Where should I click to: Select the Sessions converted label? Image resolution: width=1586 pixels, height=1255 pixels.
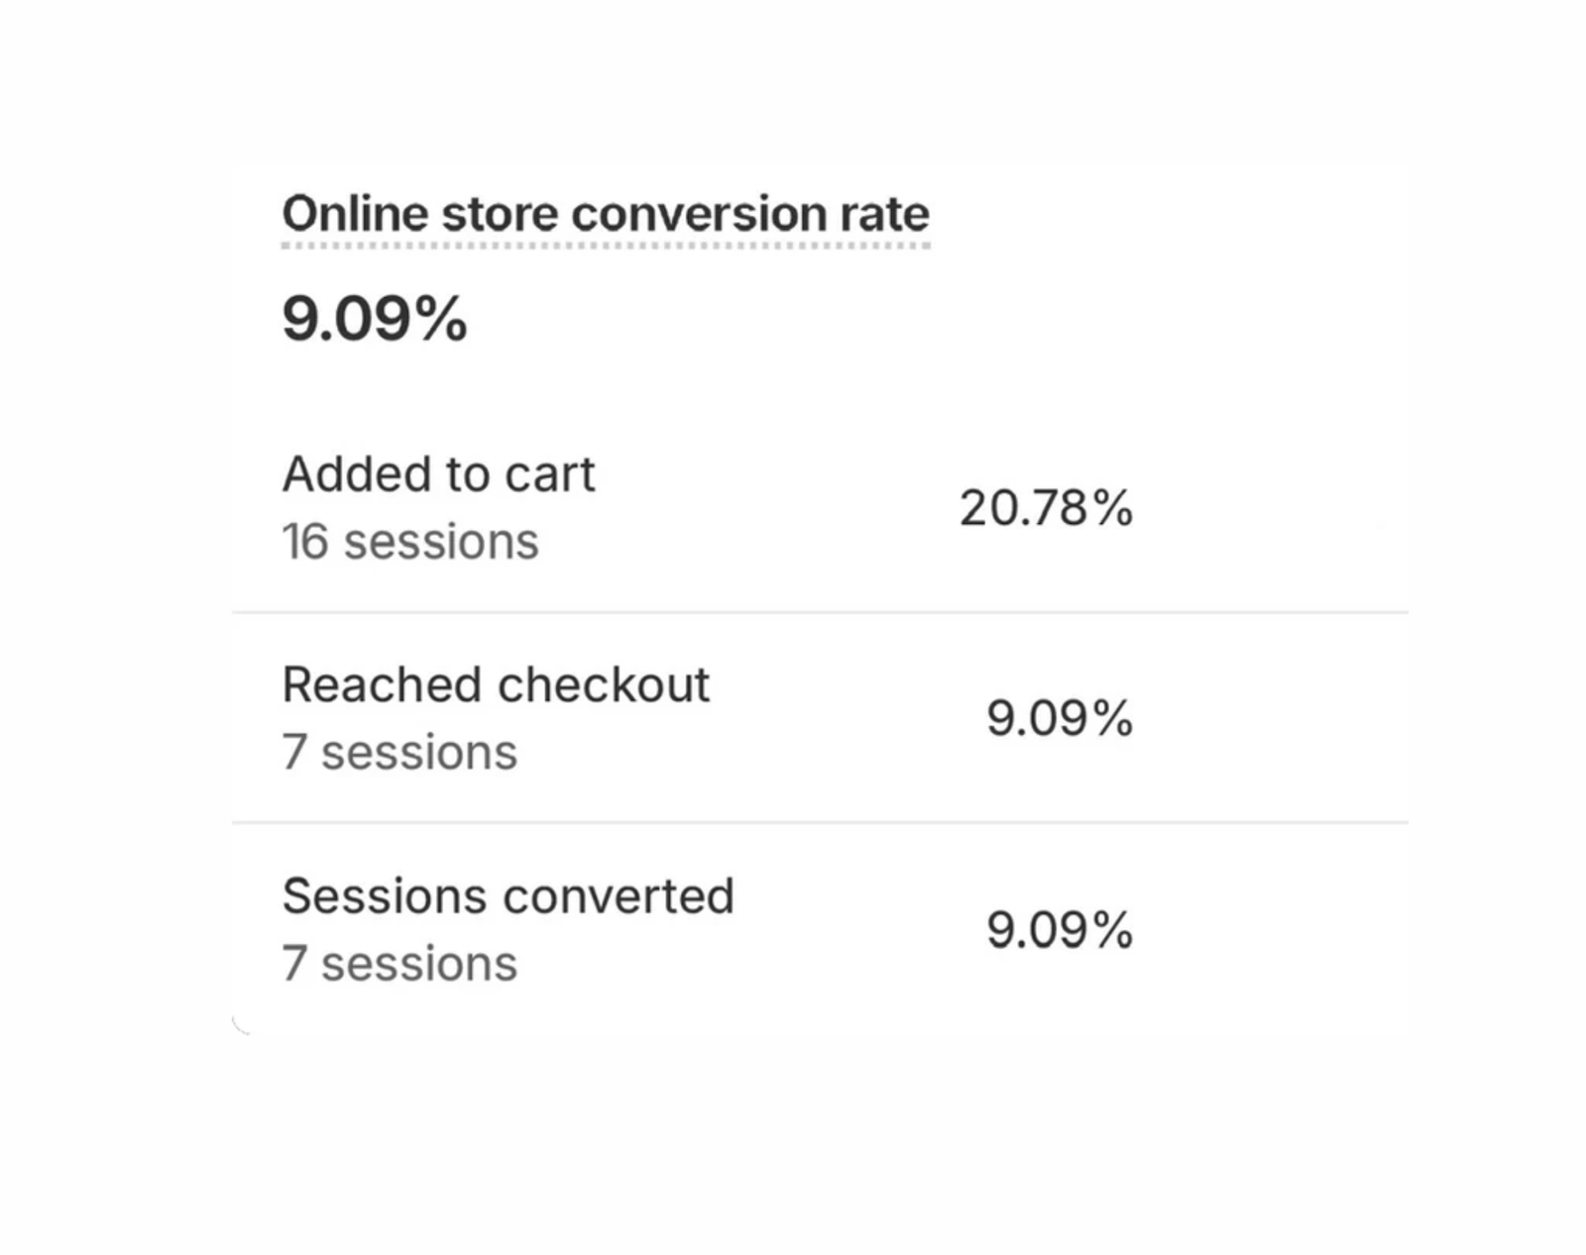[508, 896]
